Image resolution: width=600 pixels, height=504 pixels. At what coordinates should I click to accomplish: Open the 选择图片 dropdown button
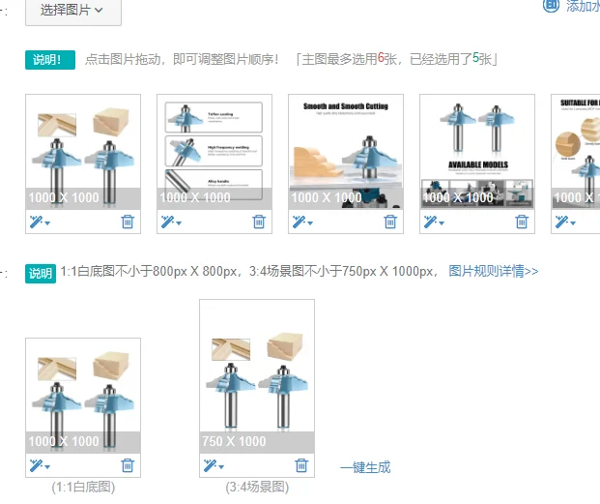click(73, 11)
